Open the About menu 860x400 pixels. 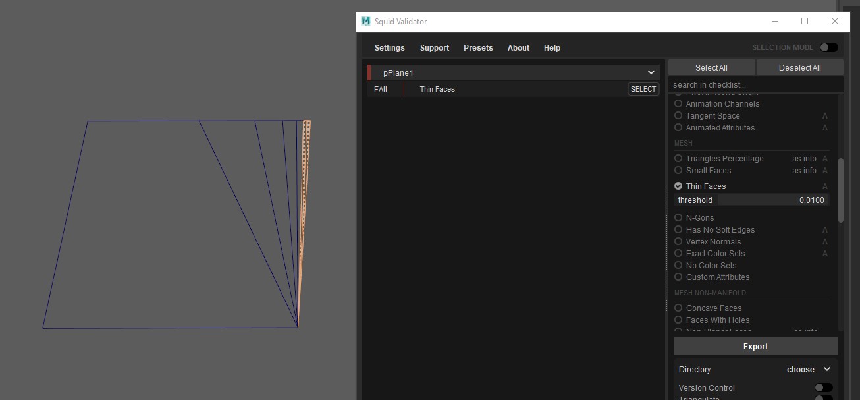click(x=518, y=48)
